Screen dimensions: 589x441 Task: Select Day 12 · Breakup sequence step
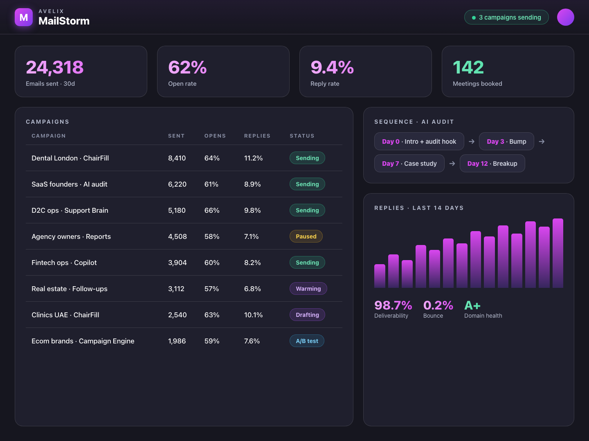coord(492,163)
